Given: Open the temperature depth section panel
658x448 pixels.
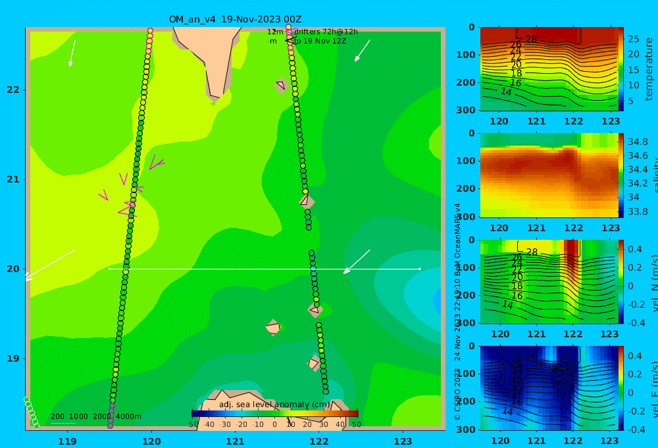Looking at the screenshot, I should [x=549, y=69].
